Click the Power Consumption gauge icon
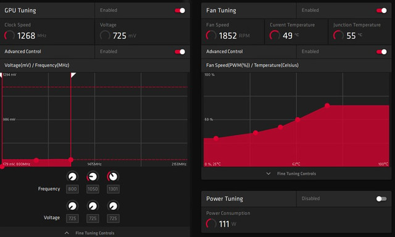395x237 pixels. [x=211, y=223]
